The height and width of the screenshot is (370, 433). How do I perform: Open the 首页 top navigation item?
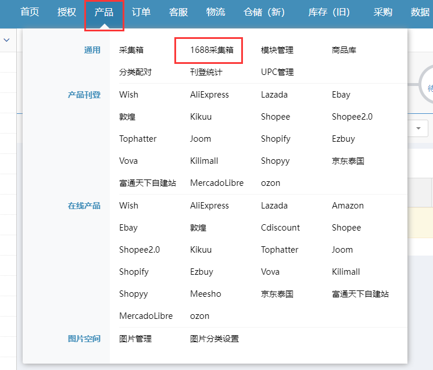point(30,12)
